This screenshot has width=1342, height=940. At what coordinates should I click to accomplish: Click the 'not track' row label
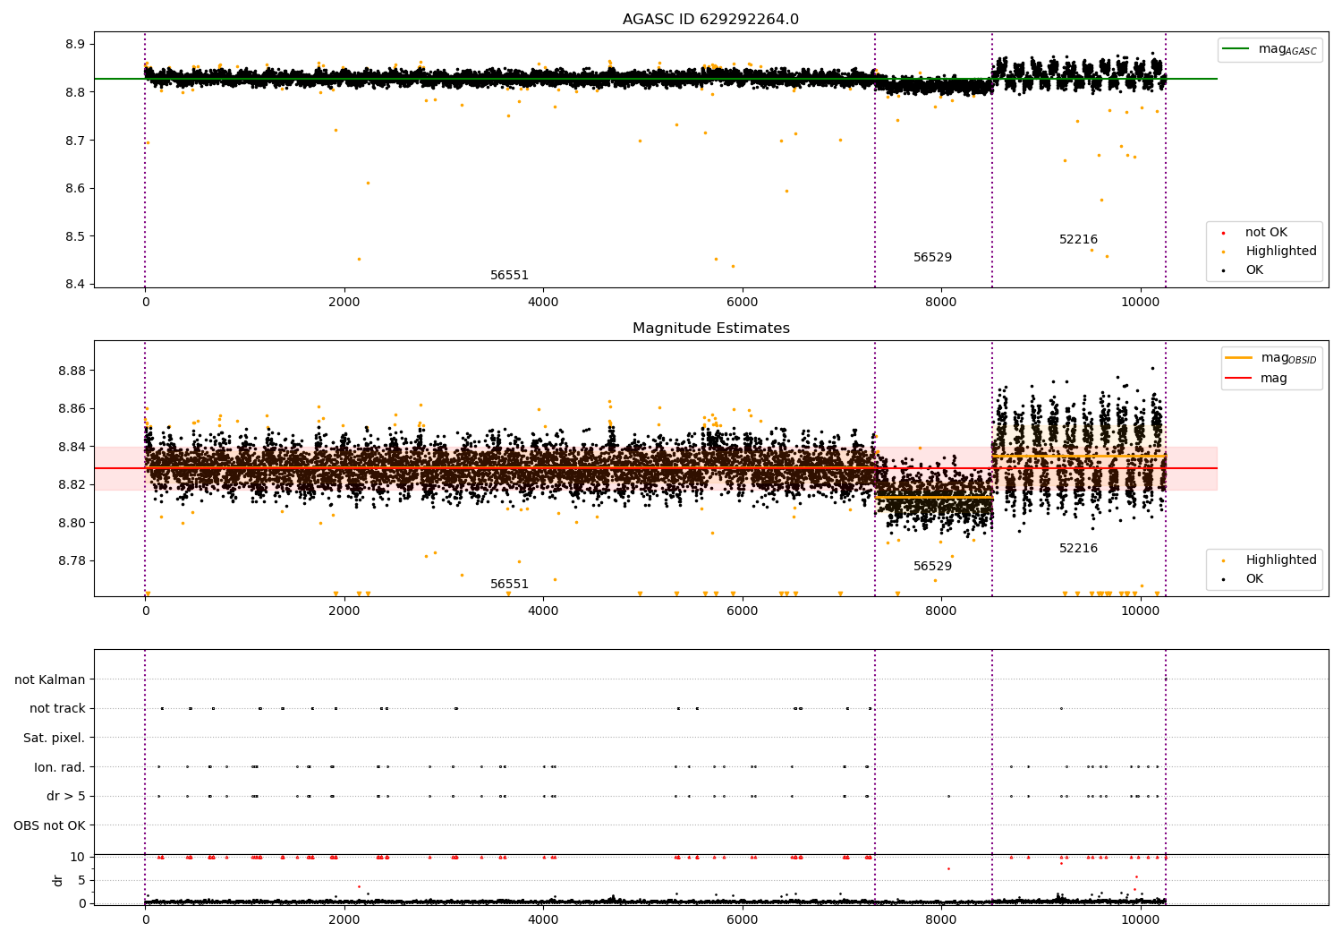[57, 709]
